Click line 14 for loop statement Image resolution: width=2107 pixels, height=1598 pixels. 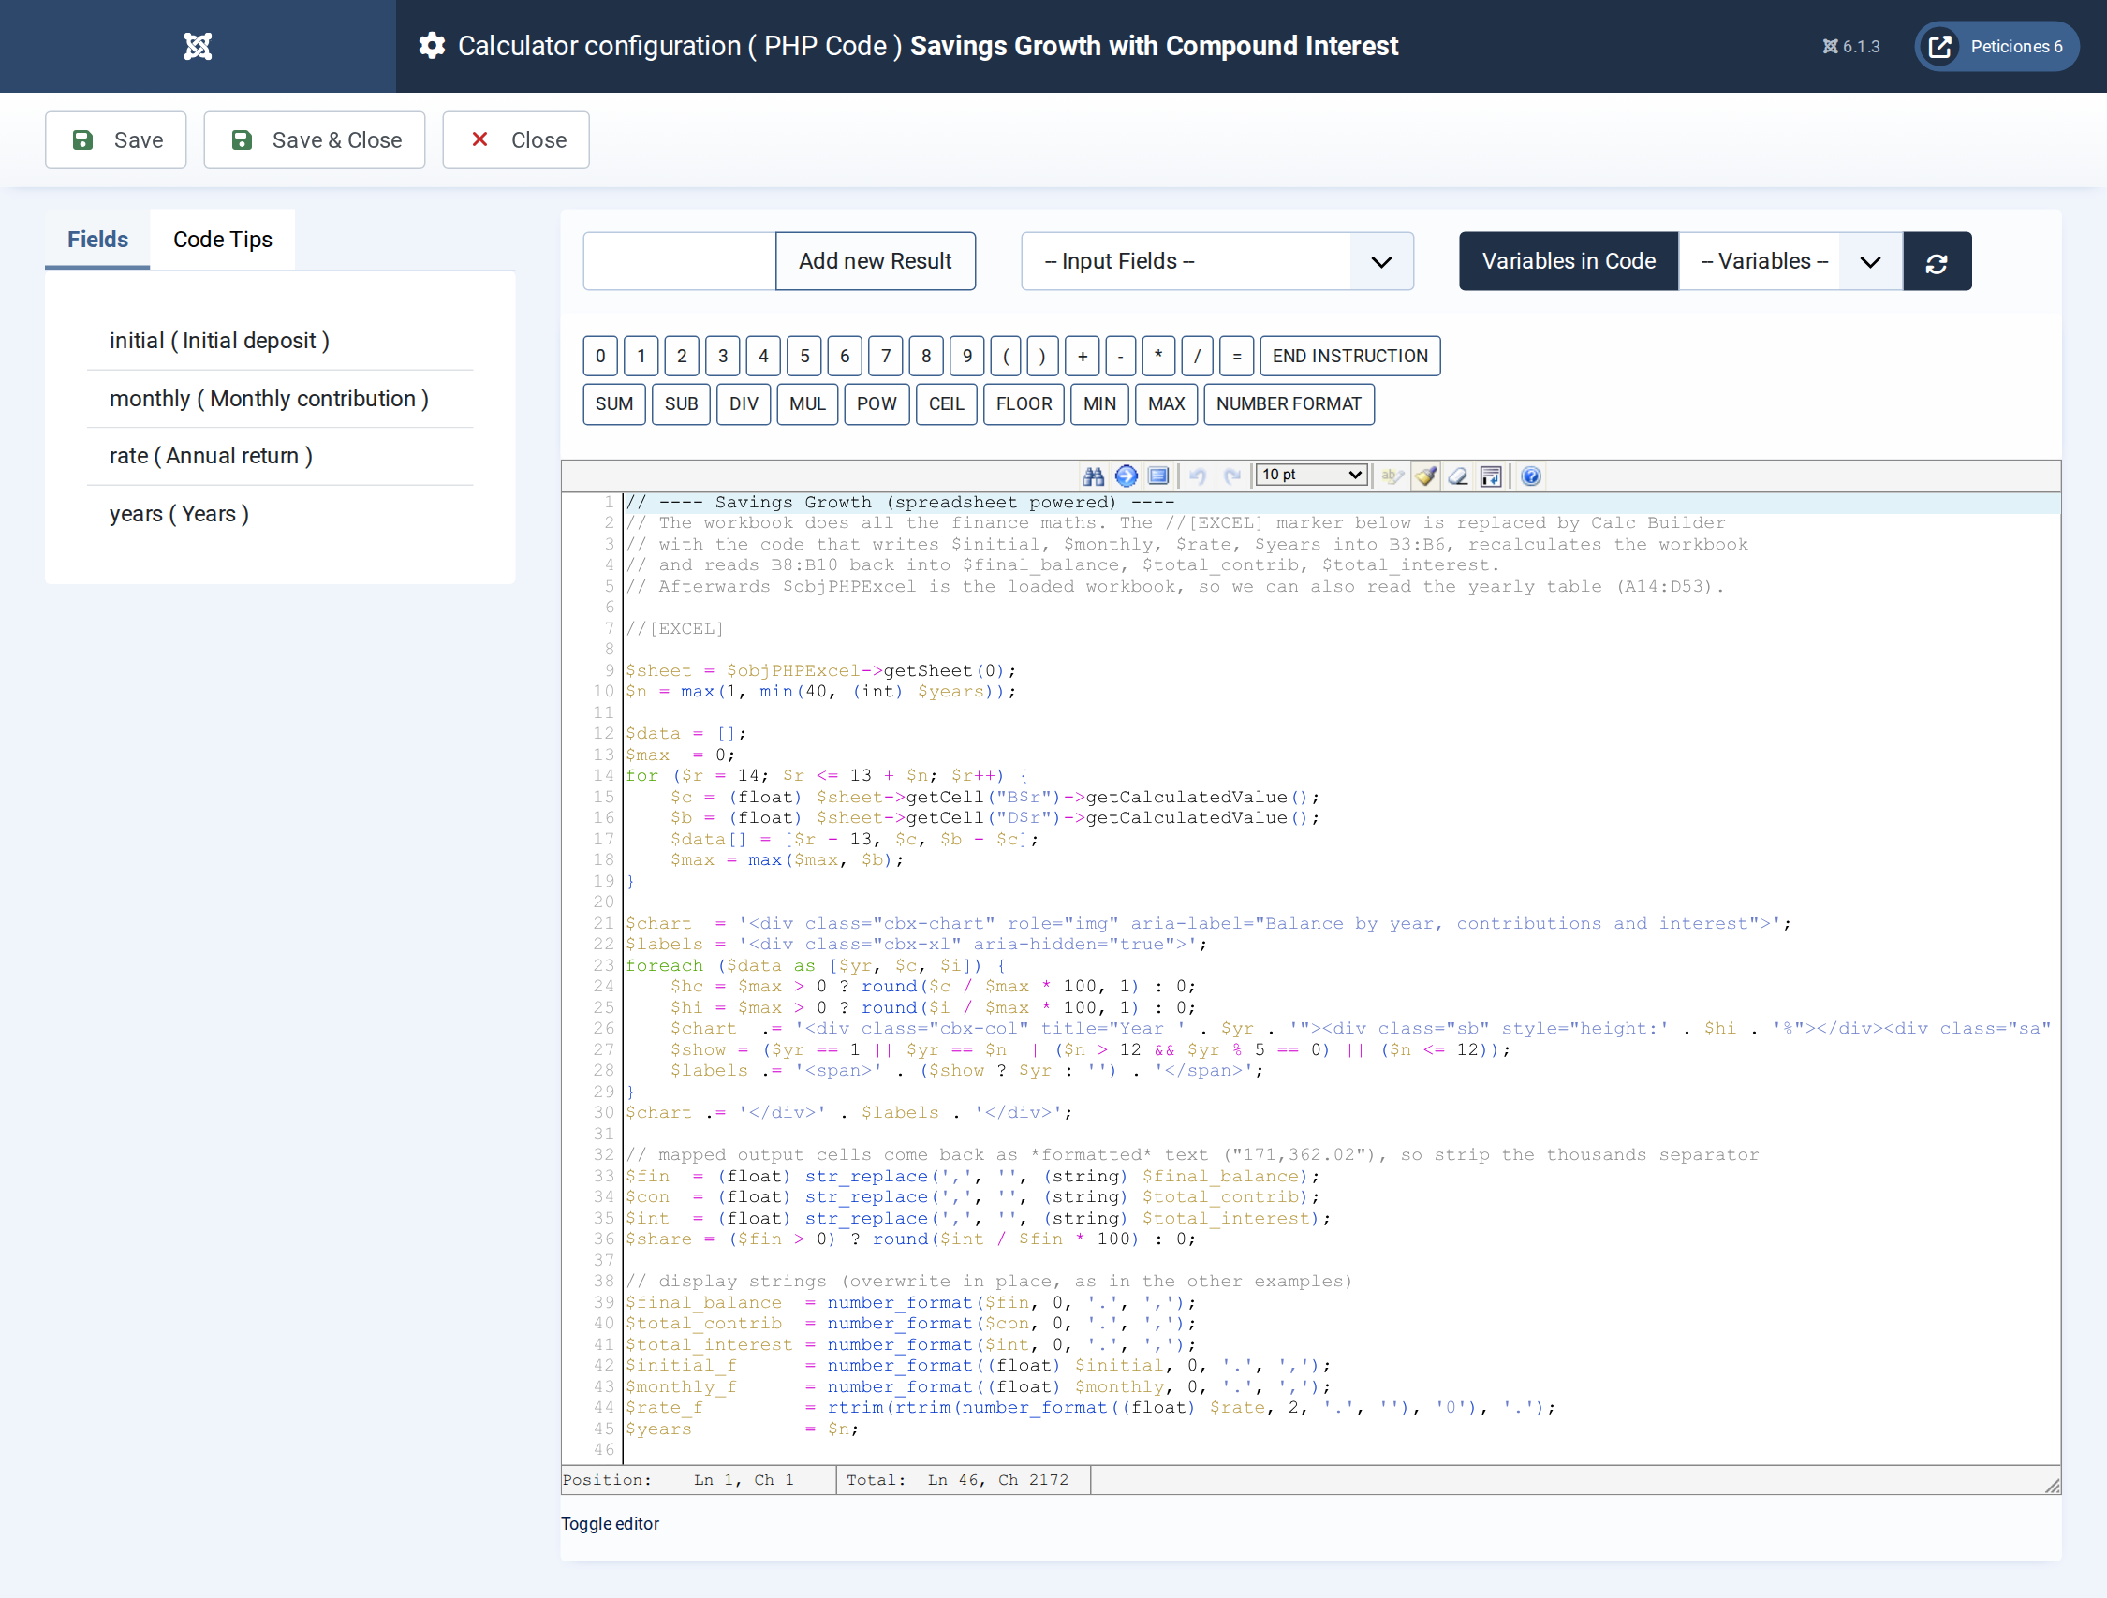[826, 776]
